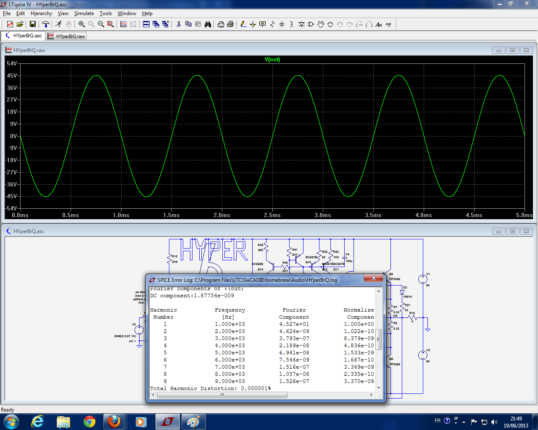
Task: Click the Tile Windows Horizontally icon
Action: [x=146, y=24]
